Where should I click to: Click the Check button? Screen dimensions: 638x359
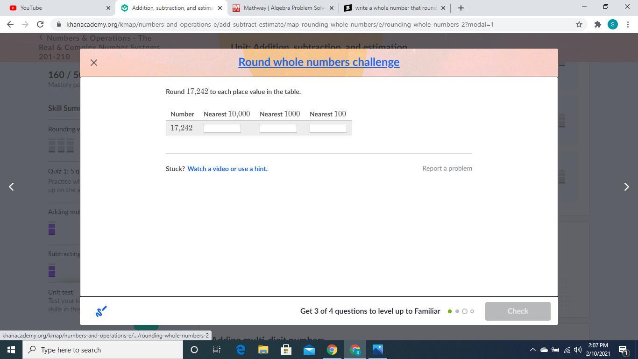(x=518, y=311)
